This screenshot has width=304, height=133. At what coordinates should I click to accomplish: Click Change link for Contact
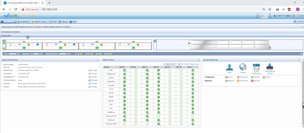(x=94, y=87)
